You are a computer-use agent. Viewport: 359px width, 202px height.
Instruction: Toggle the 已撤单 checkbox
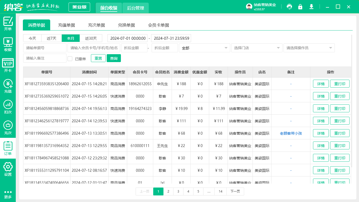pyautogui.click(x=70, y=59)
